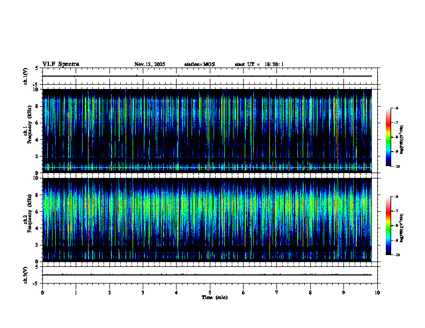Click the "-9" label on ch.1 color bar
This screenshot has width=425, height=328.
[x=396, y=152]
